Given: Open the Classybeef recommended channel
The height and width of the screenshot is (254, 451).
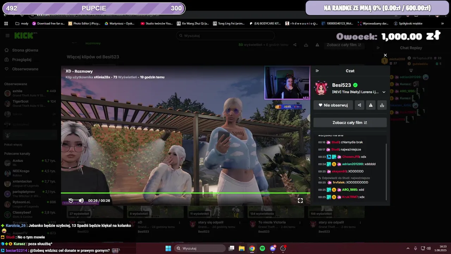Looking at the screenshot, I should point(30,214).
